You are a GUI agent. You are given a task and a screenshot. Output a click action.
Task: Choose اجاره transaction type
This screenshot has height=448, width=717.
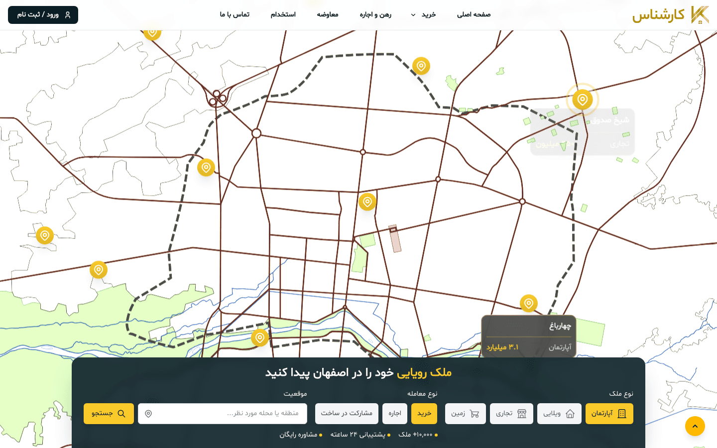[395, 414]
